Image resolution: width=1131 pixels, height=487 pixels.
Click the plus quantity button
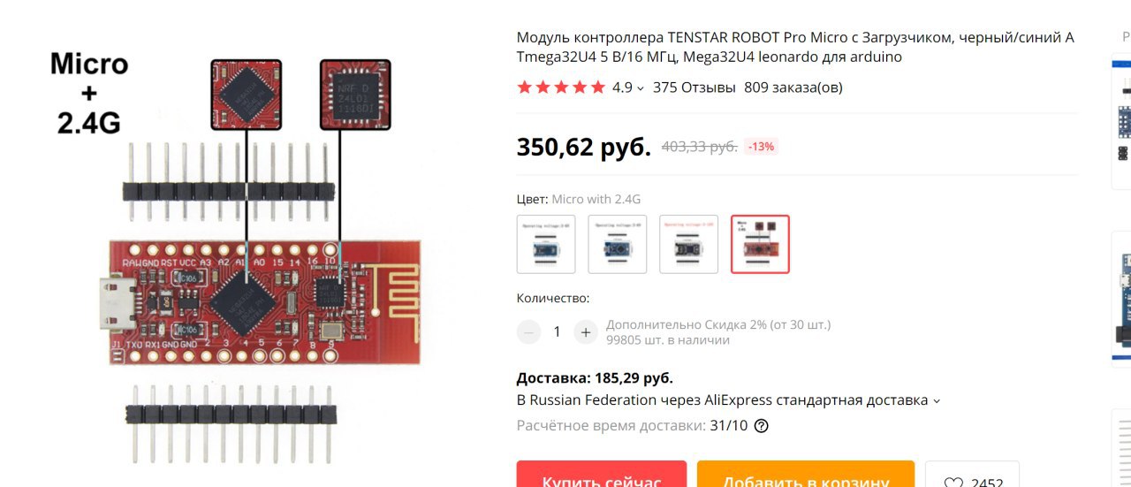586,331
